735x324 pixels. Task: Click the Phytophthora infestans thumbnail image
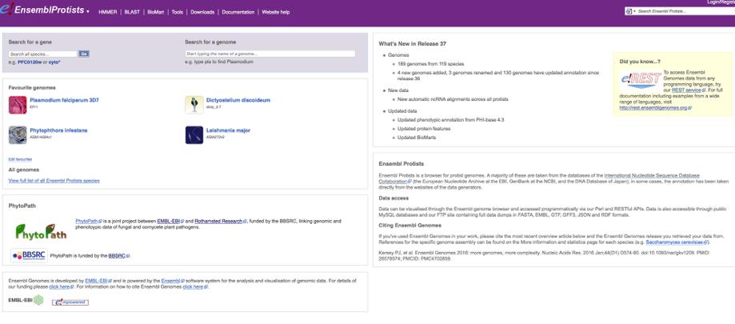click(x=18, y=135)
